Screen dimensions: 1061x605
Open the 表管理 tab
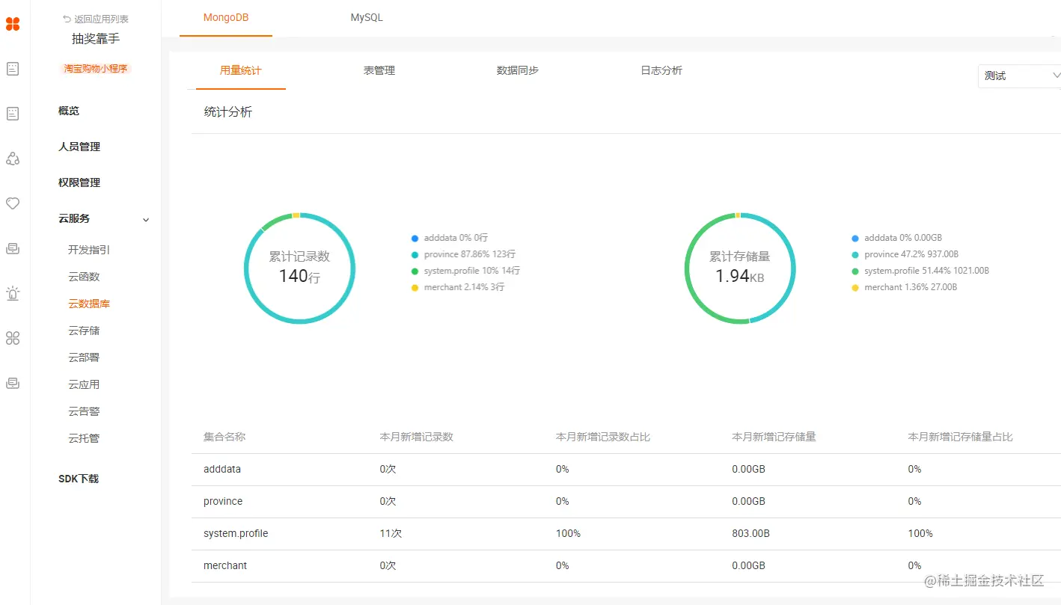(x=379, y=70)
